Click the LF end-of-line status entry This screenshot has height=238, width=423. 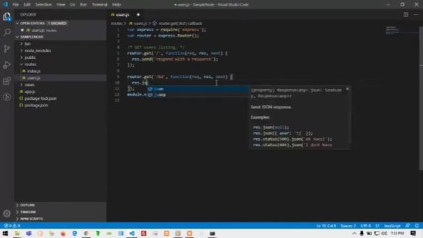pyautogui.click(x=377, y=225)
